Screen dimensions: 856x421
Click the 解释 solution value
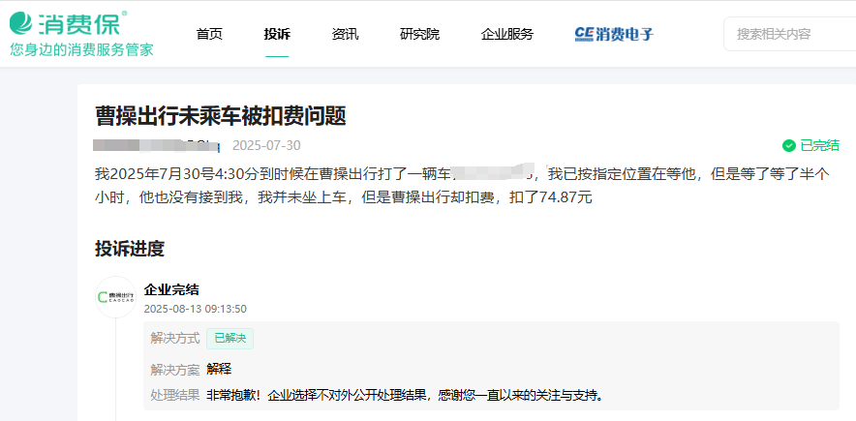pos(220,369)
